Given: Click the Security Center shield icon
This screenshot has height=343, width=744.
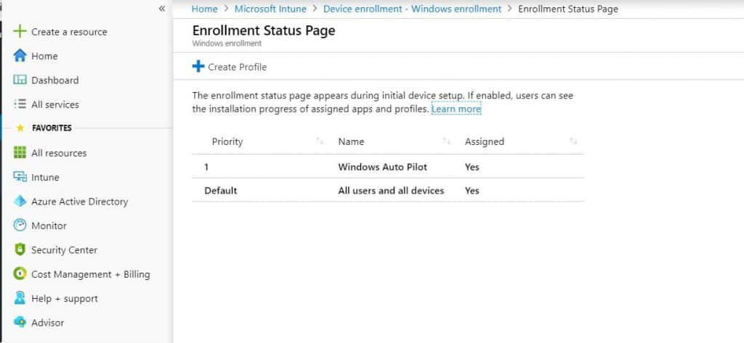Looking at the screenshot, I should click(20, 249).
